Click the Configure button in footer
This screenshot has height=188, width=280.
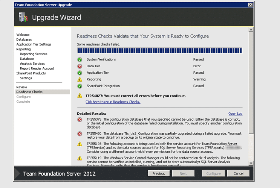coord(213,173)
